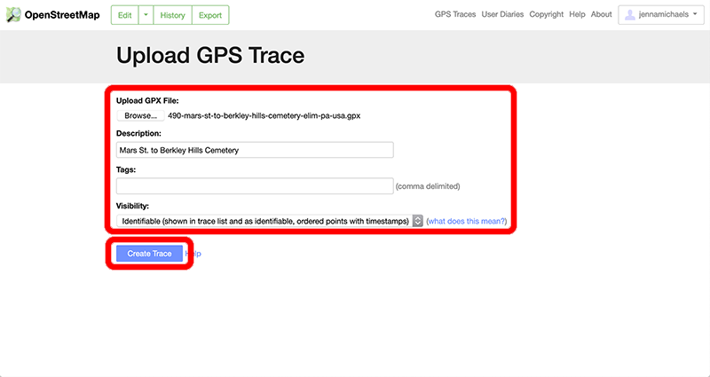Screen dimensions: 710x377
Task: Click into the Description text field
Action: click(x=255, y=150)
